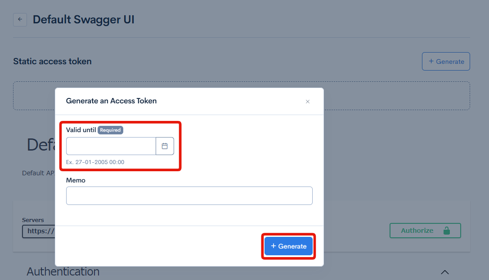Select the Authentication section heading
This screenshot has width=489, height=280.
pos(63,271)
